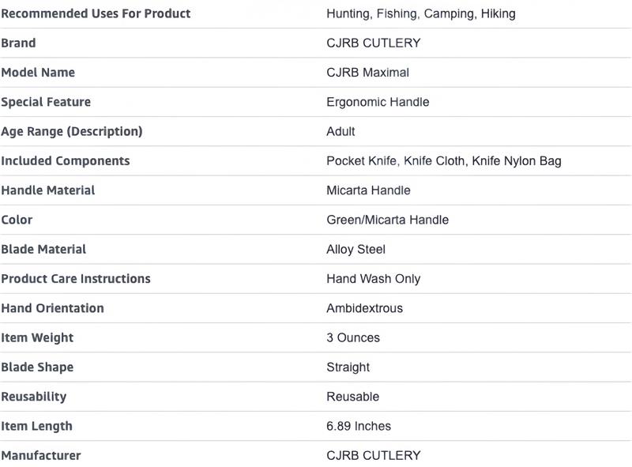The width and height of the screenshot is (632, 467).
Task: Click the "Recommended Uses For Product" label
Action: 96,13
